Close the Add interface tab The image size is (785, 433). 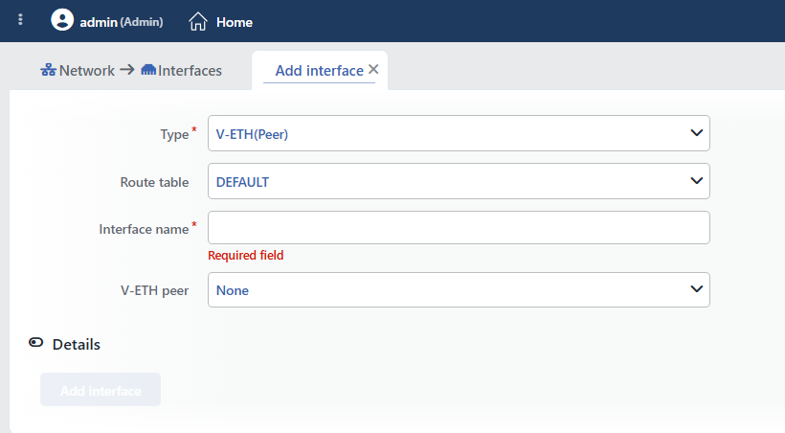point(373,69)
